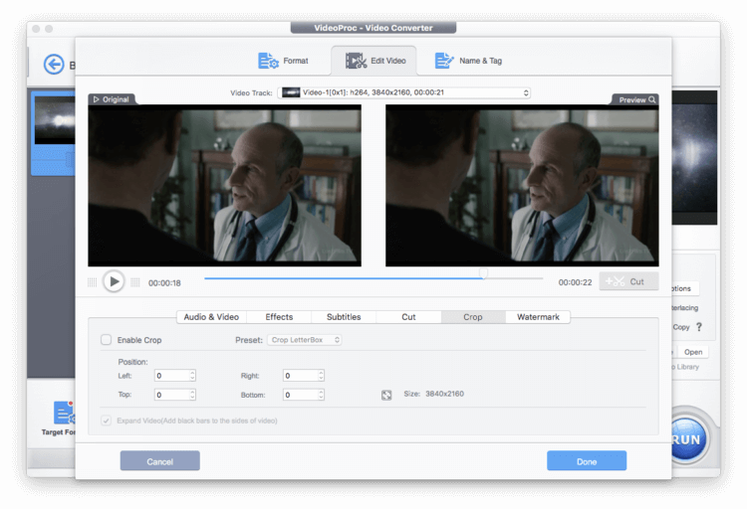Viewport: 747px width, 509px height.
Task: Open the Crop LetterBox preset dropdown
Action: tap(305, 340)
